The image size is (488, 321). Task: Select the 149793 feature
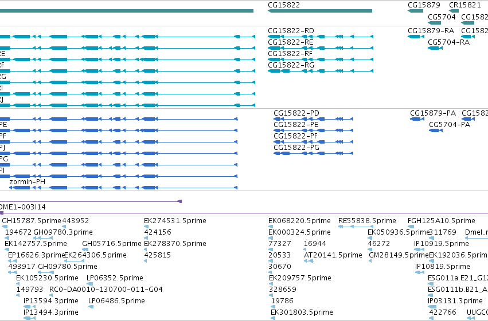(18, 295)
